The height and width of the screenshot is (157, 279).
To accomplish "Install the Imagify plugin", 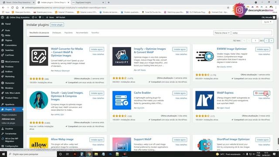I will coord(180,49).
